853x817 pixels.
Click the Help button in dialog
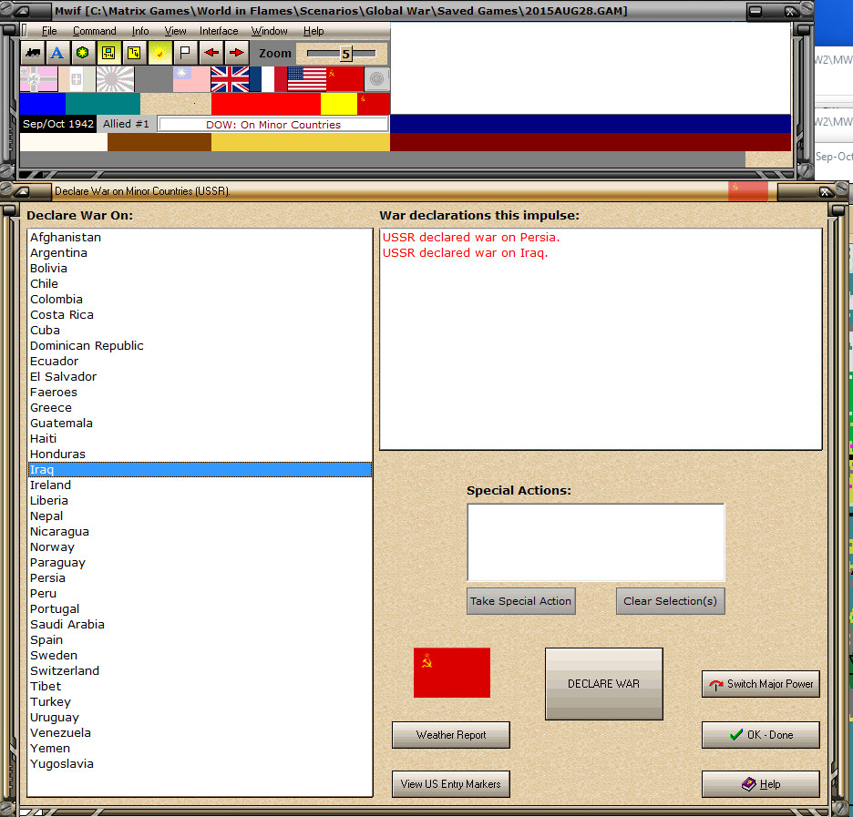(761, 784)
